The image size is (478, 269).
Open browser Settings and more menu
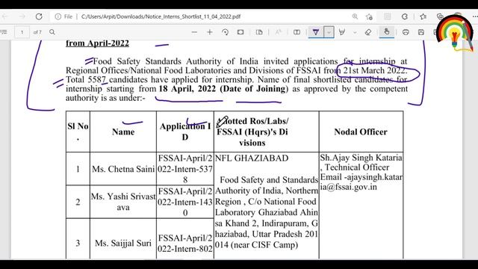click(474, 16)
